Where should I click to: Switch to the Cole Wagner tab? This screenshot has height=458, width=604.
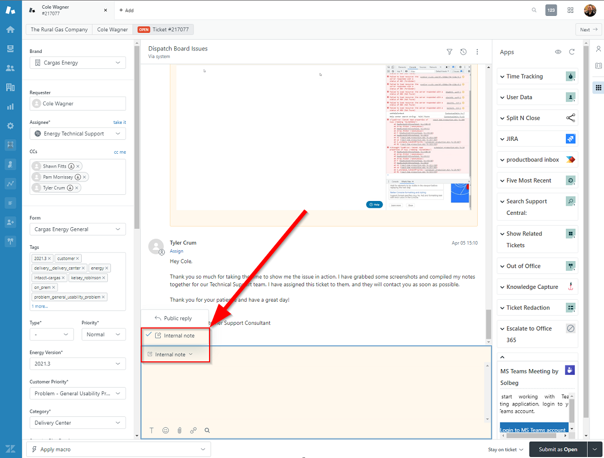(112, 29)
